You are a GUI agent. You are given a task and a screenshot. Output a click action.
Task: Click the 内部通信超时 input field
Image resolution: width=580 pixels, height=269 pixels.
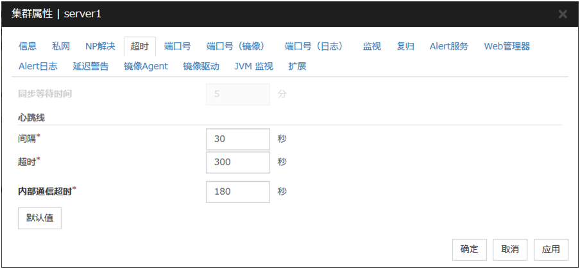click(238, 192)
